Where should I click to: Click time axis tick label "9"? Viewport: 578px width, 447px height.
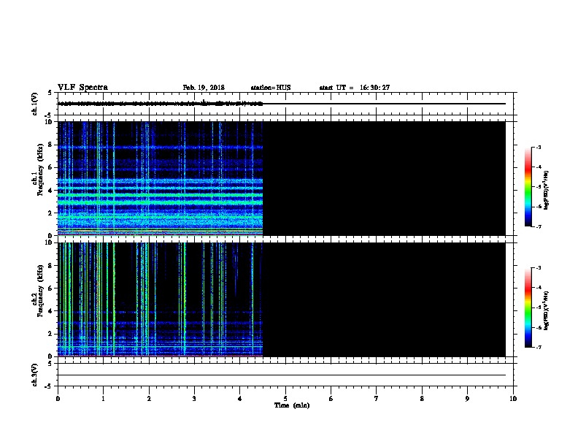point(467,398)
